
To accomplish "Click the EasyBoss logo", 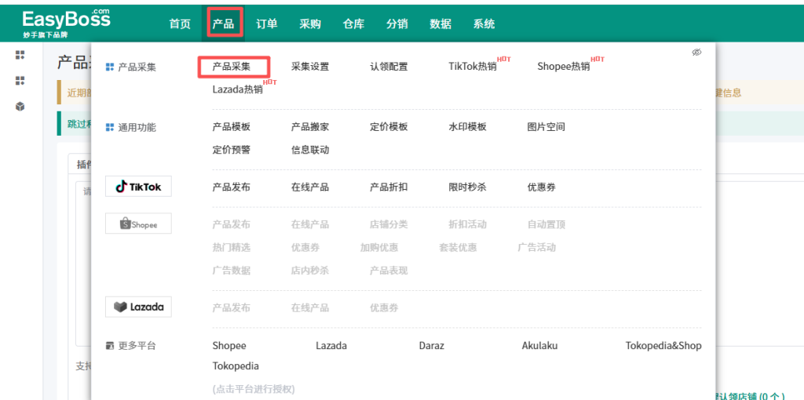I will coord(66,23).
